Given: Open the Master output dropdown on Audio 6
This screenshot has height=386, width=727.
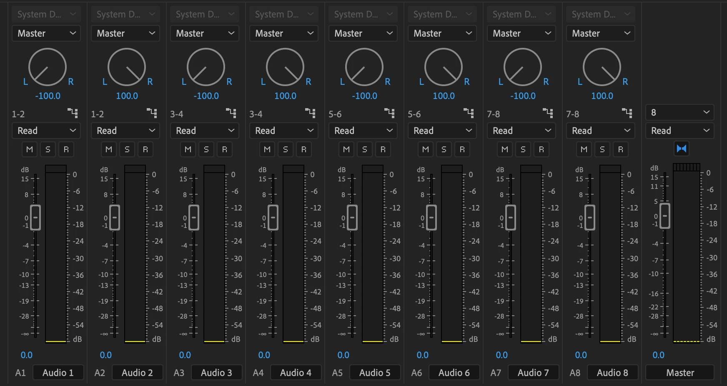Looking at the screenshot, I should click(442, 33).
